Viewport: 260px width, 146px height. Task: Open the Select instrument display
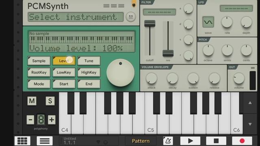[76, 17]
